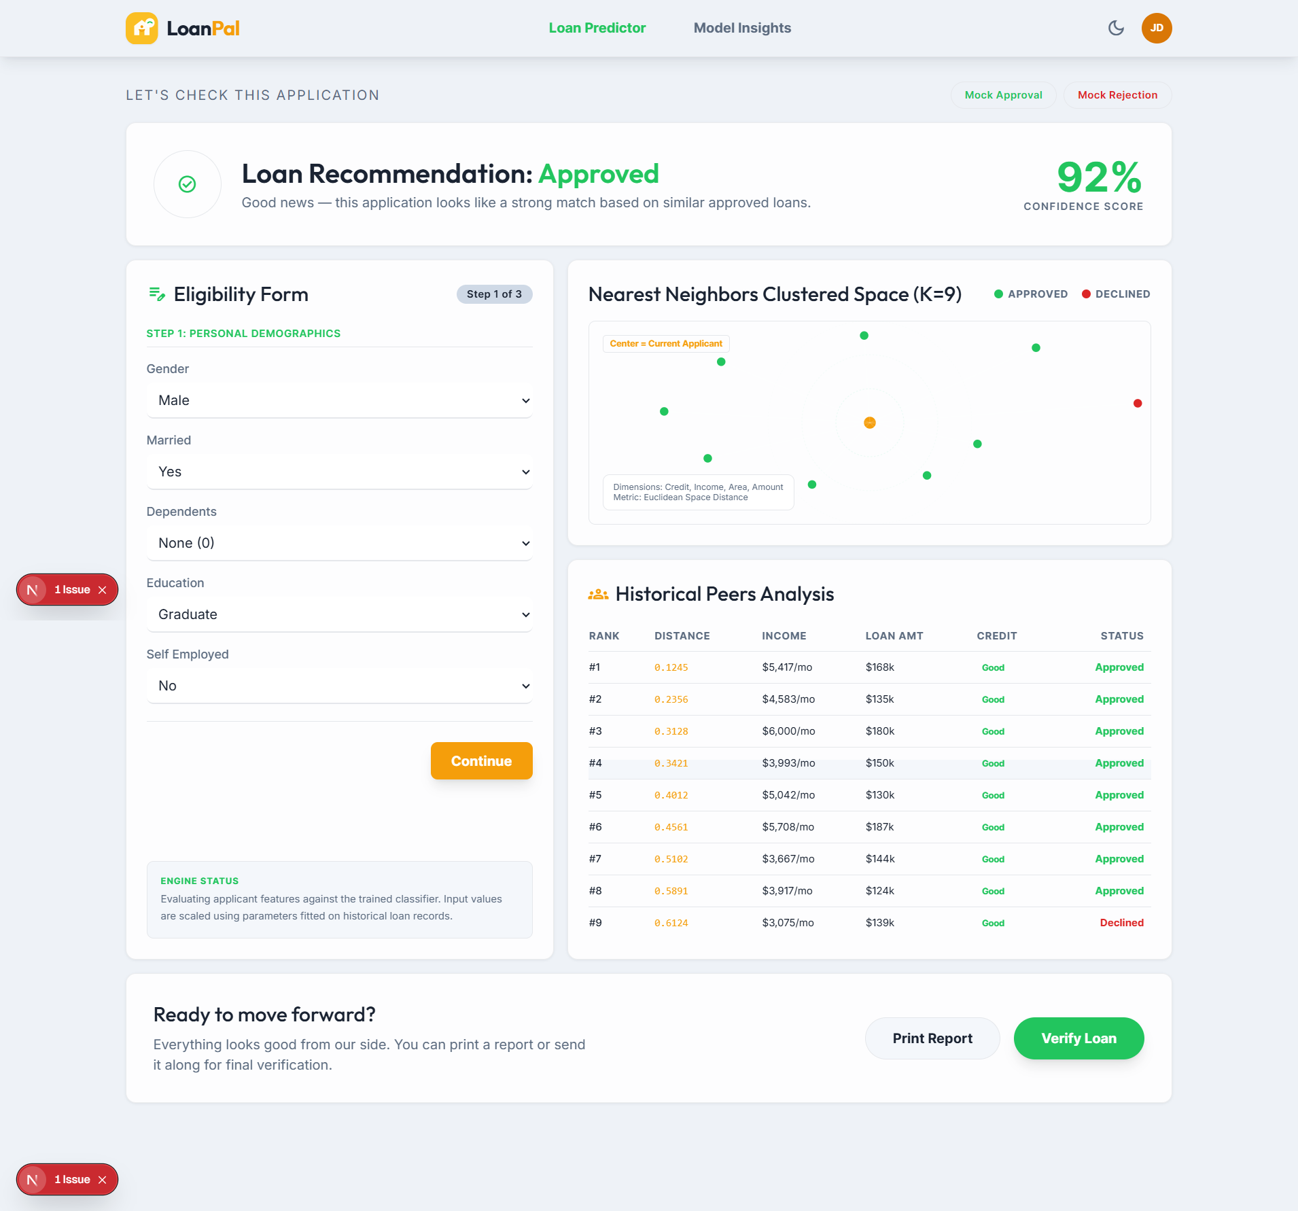The height and width of the screenshot is (1211, 1298).
Task: Click the ENGINE STATUS heading
Action: (200, 881)
